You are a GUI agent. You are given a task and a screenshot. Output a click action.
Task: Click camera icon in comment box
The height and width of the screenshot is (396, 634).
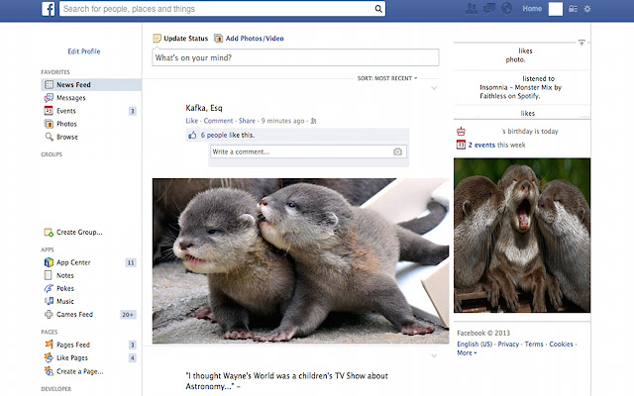point(398,151)
